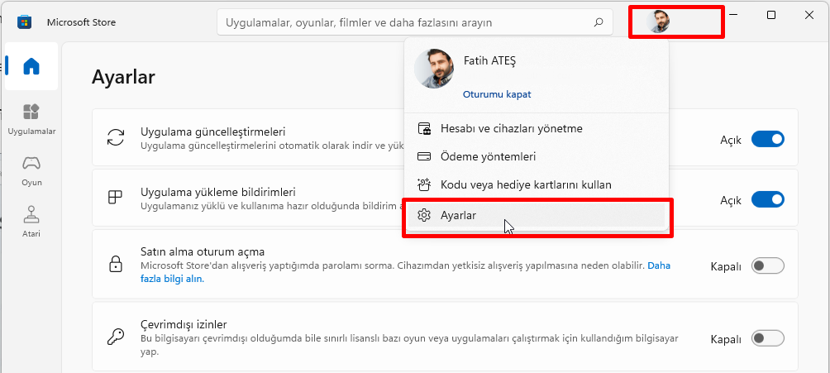Click the Fatih ATEŞ name text
The width and height of the screenshot is (830, 373).
(489, 60)
